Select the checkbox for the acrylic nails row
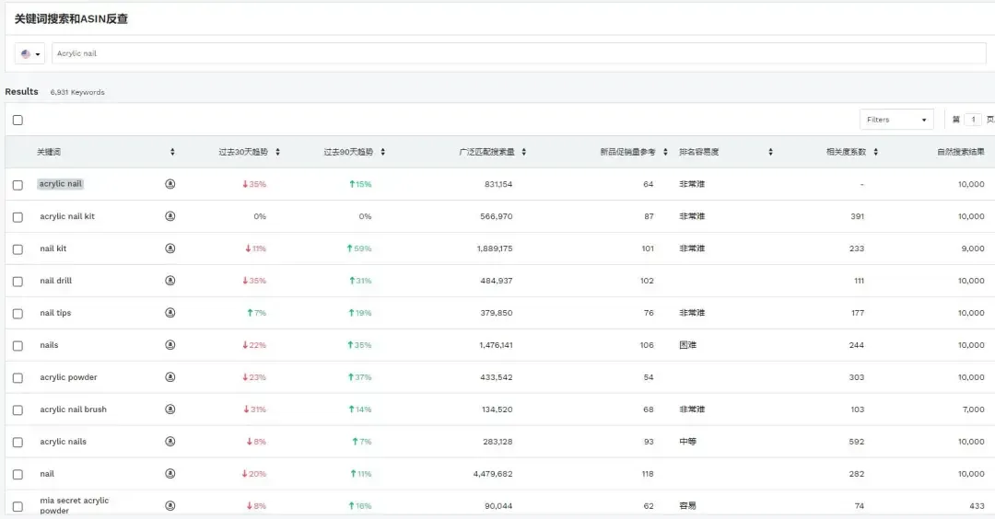 pos(18,443)
